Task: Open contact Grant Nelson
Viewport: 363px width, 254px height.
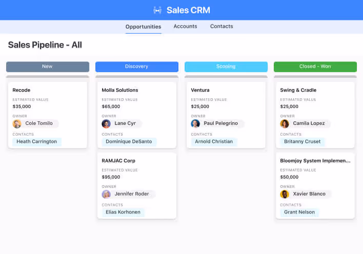Action: click(x=299, y=212)
